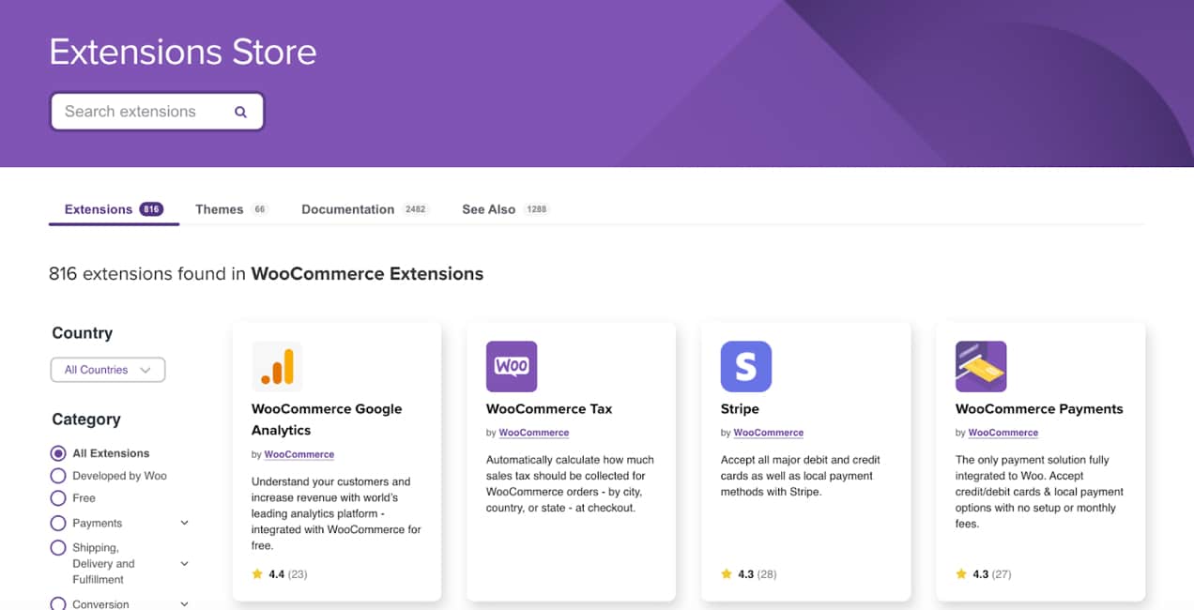Viewport: 1194px width, 610px height.
Task: Select the All Extensions radio button
Action: click(58, 453)
